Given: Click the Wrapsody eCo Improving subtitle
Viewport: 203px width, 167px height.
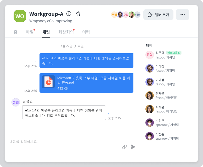Looking at the screenshot, I should coord(51,21).
